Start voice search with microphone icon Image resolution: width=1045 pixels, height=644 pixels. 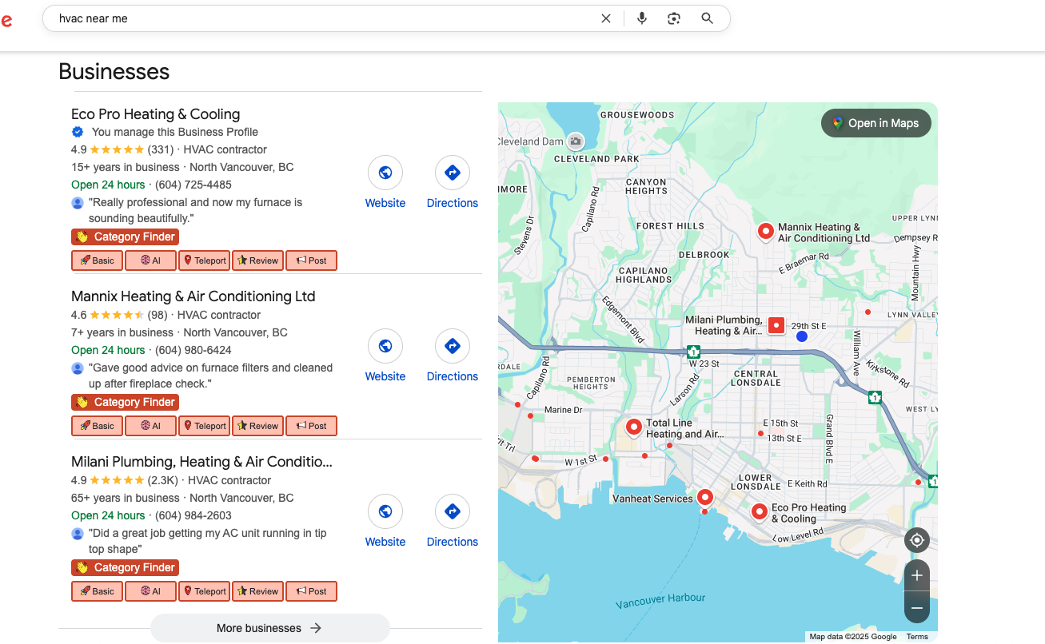pyautogui.click(x=641, y=18)
